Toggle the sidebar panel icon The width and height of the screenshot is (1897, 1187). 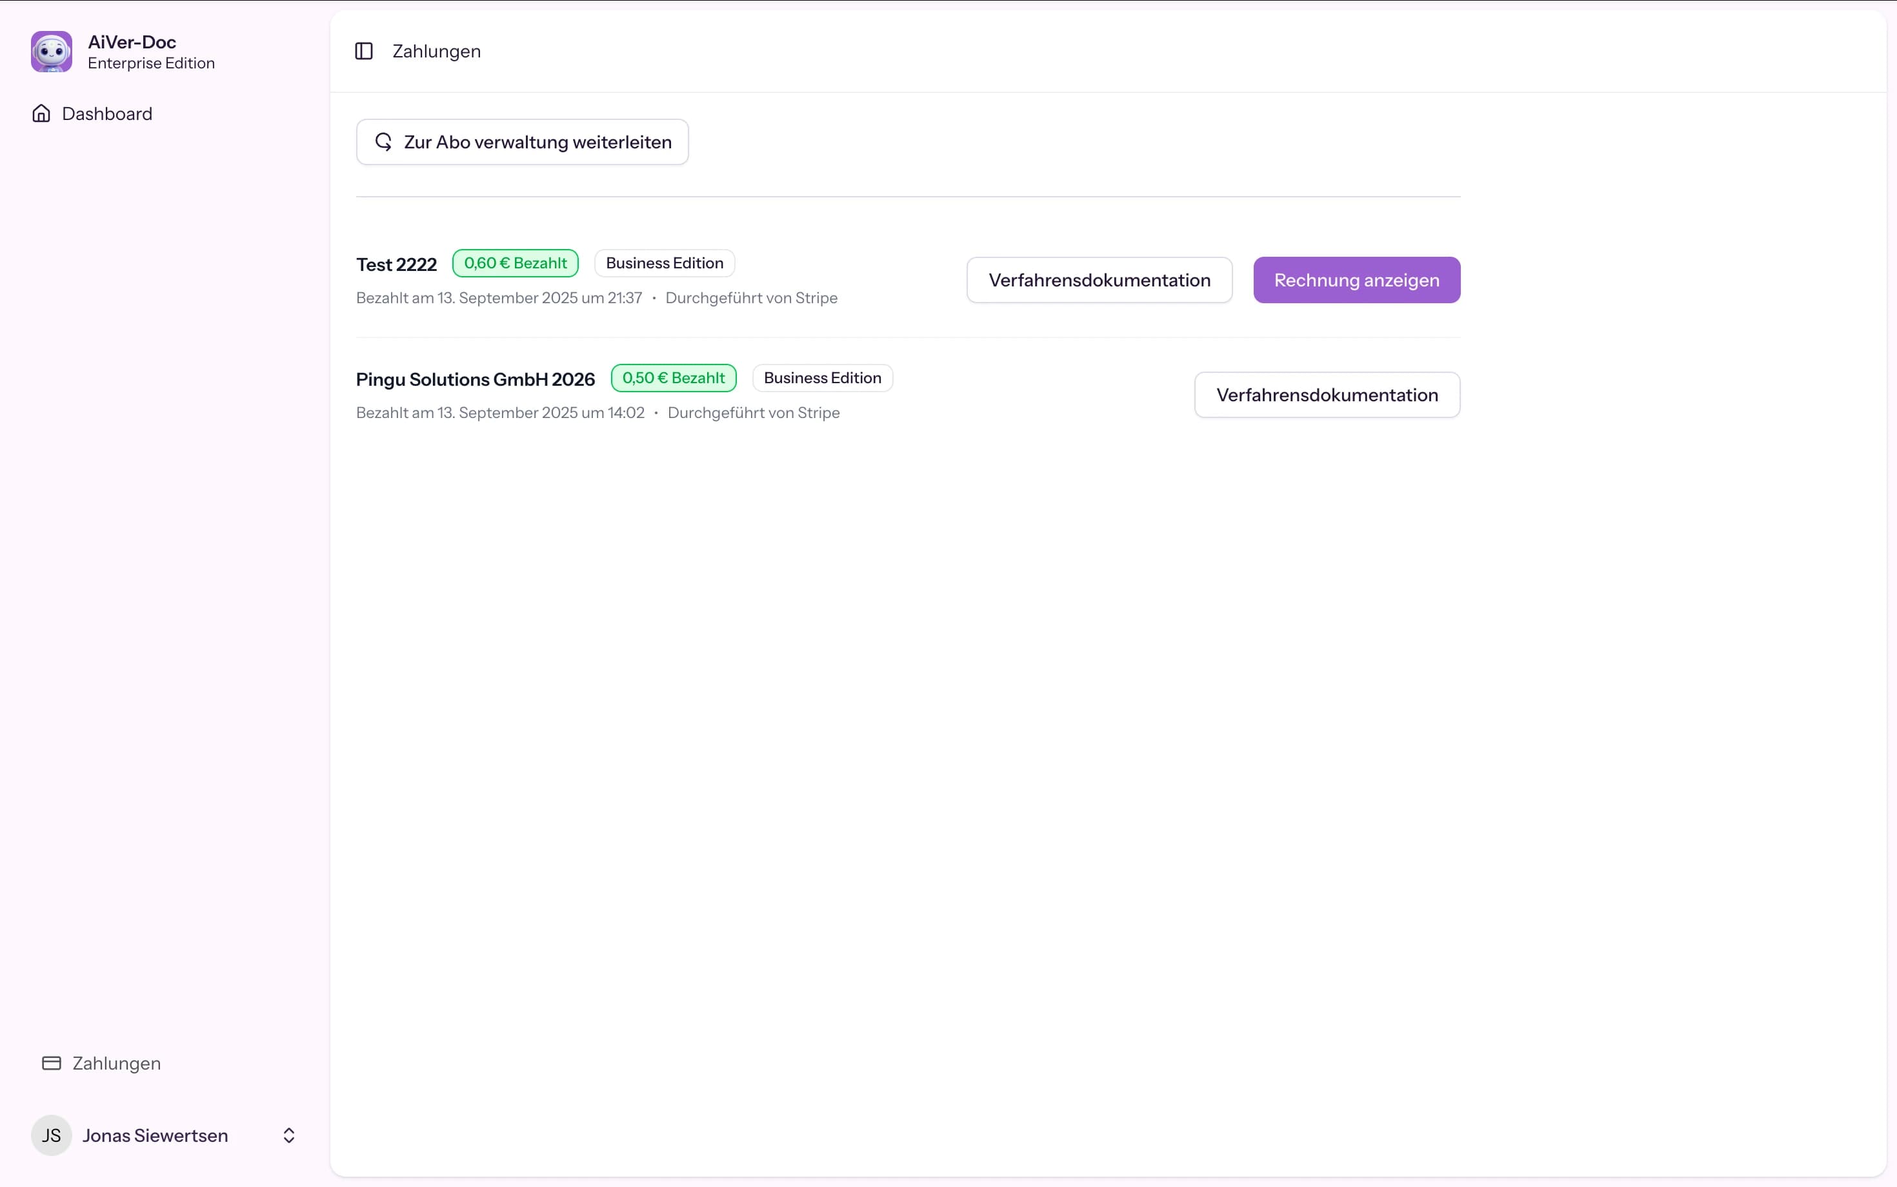363,51
